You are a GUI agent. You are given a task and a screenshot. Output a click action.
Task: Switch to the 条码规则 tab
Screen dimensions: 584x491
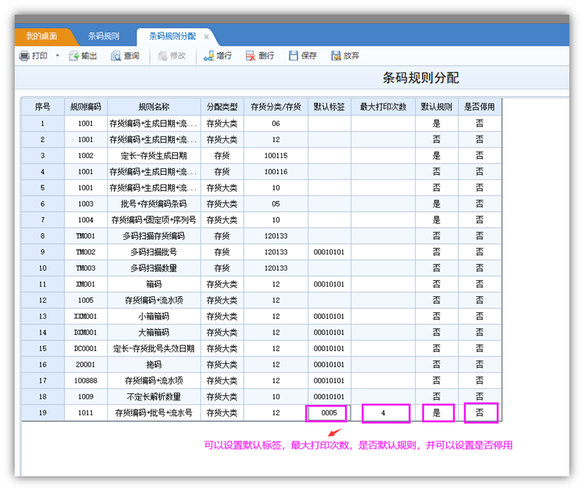104,36
